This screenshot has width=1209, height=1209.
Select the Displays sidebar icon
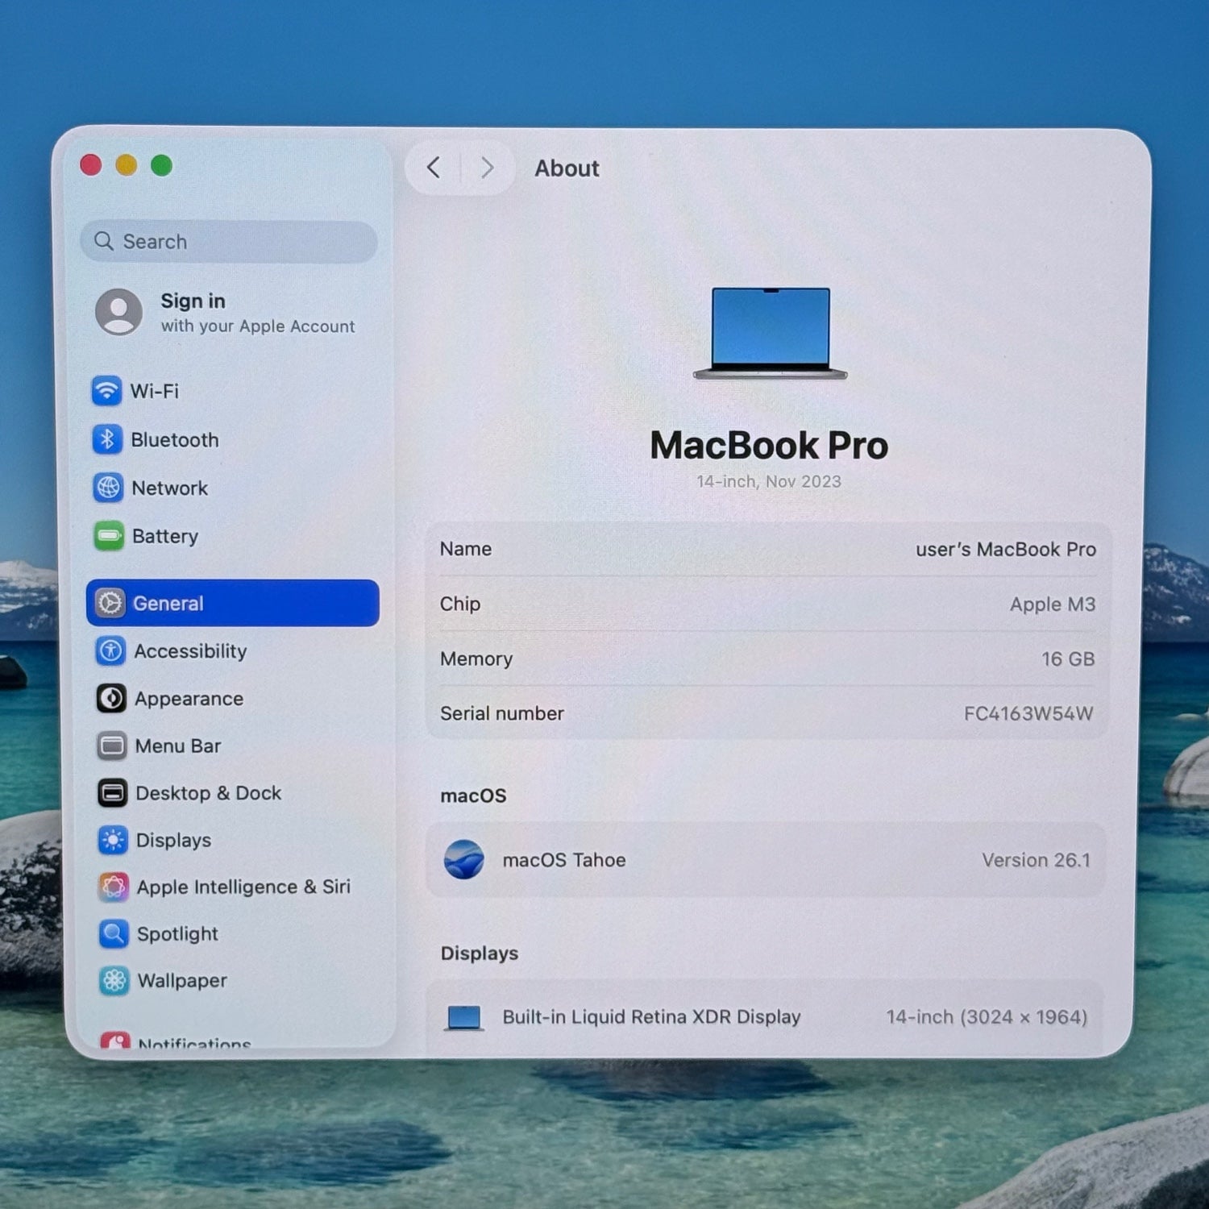click(x=113, y=840)
